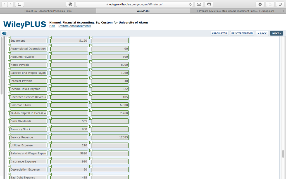Switch to the Project 3A Accounting Principles tab

coord(47,11)
